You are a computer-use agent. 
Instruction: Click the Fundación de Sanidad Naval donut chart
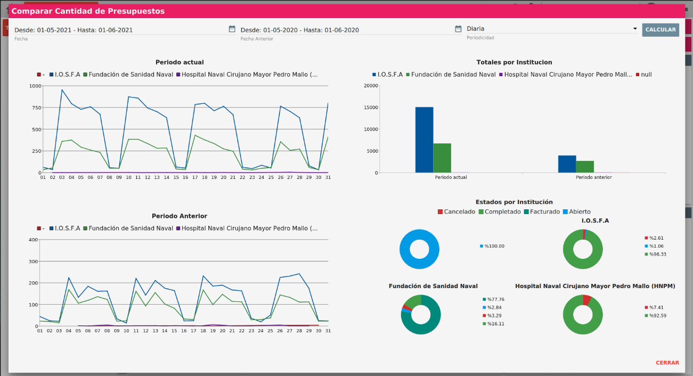click(421, 314)
